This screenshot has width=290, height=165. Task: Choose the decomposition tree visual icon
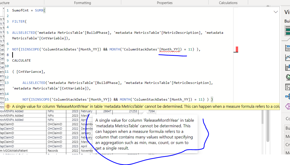(x=288, y=96)
